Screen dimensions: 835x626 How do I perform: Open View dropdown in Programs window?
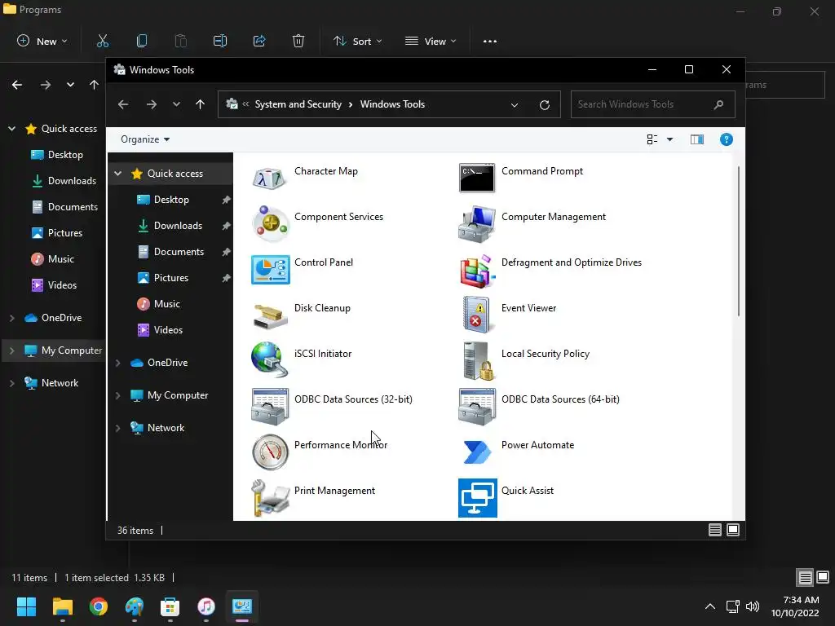click(x=431, y=41)
